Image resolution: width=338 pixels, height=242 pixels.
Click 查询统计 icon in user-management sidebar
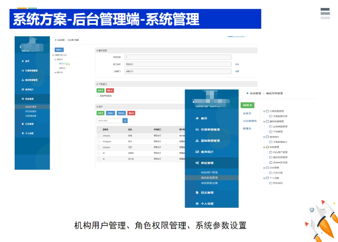pyautogui.click(x=23, y=89)
